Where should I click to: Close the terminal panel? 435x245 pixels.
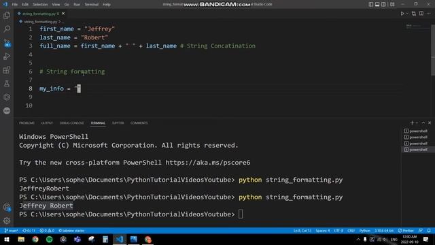(x=430, y=122)
